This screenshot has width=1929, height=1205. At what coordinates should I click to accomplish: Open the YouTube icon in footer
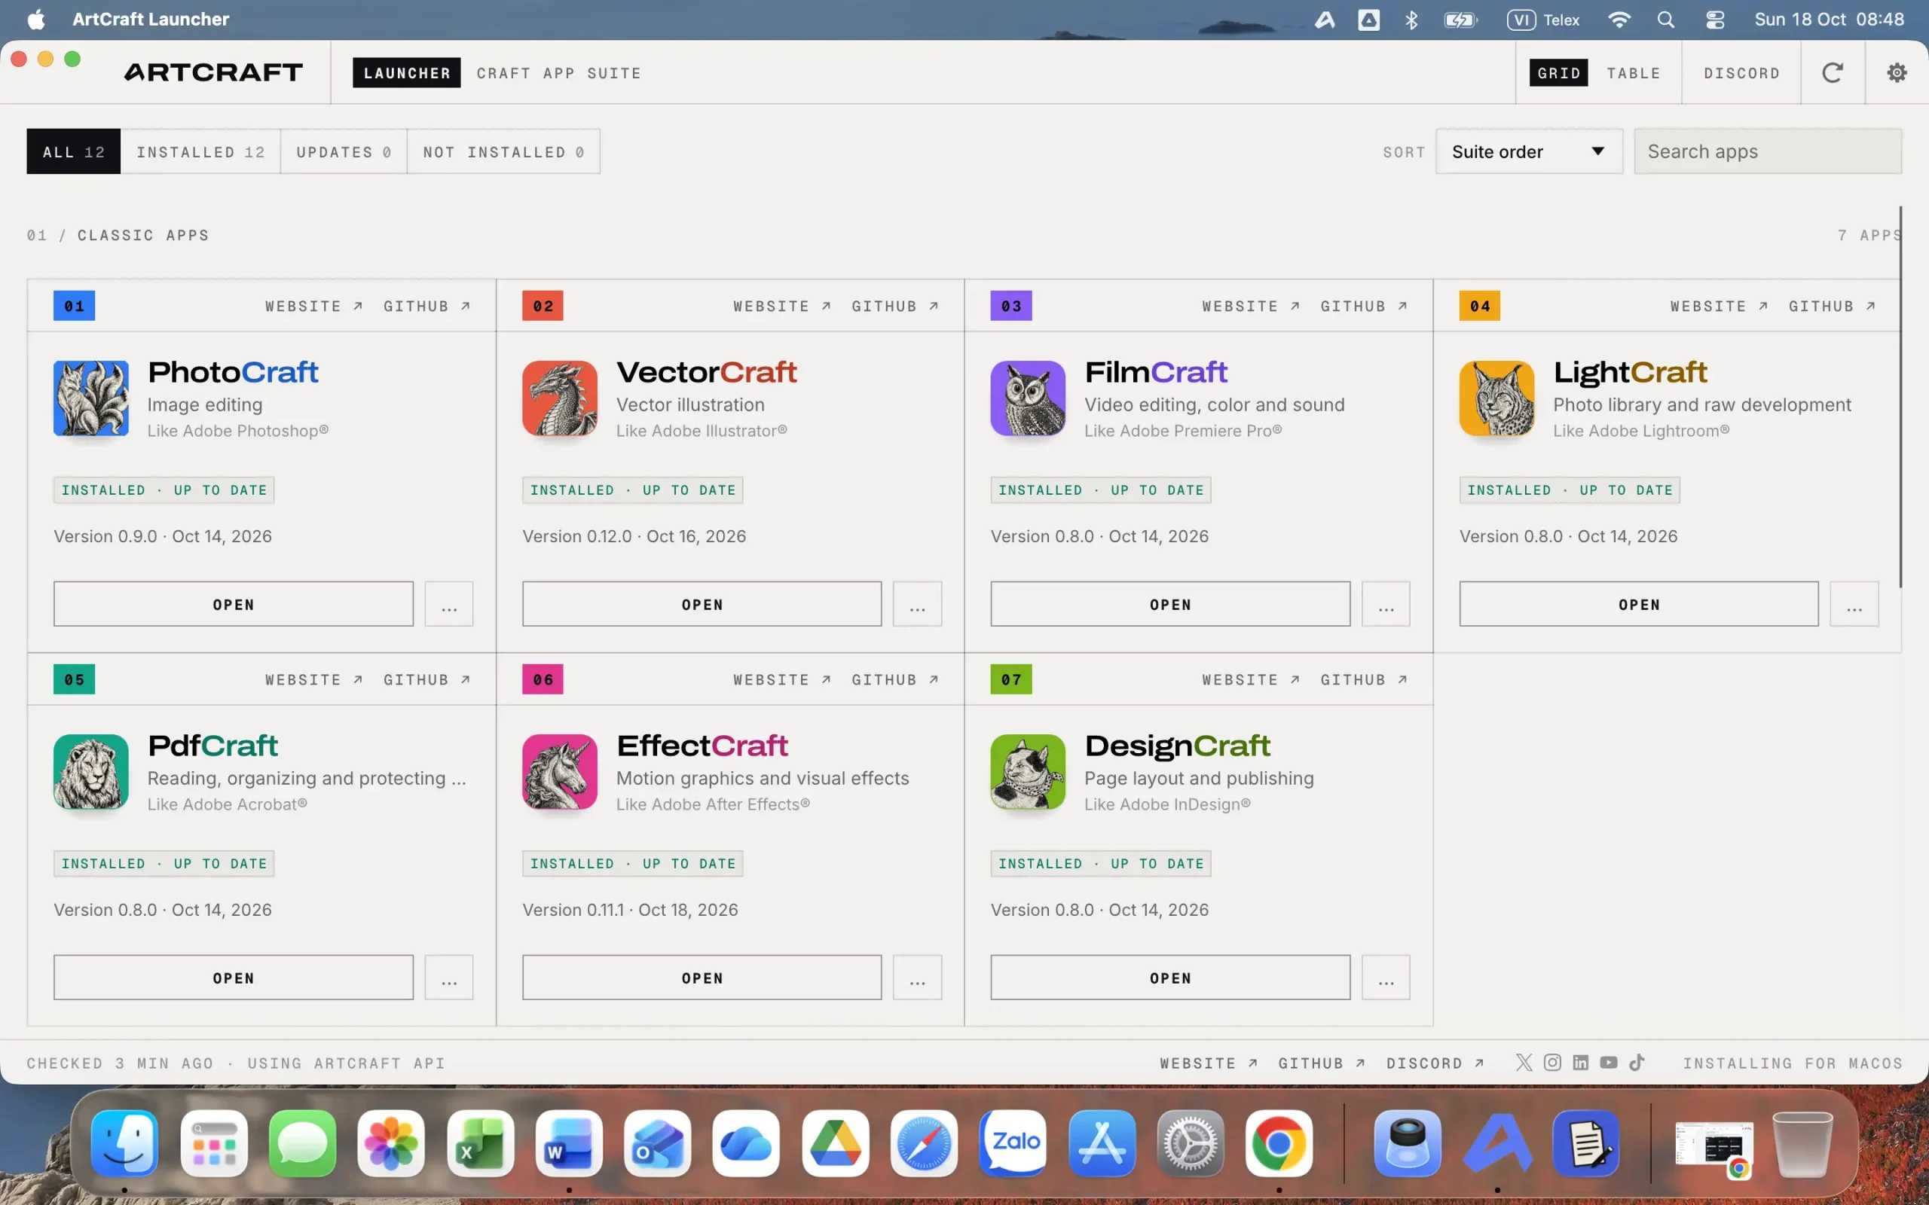click(1609, 1063)
